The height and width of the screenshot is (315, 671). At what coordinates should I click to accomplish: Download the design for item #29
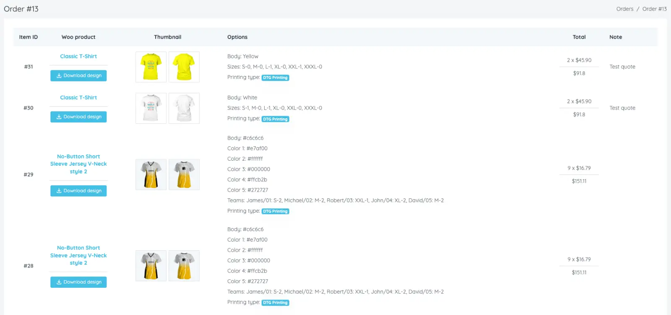point(78,191)
